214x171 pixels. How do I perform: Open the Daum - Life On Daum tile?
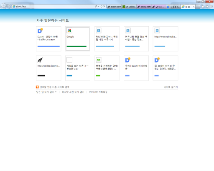click(x=48, y=39)
